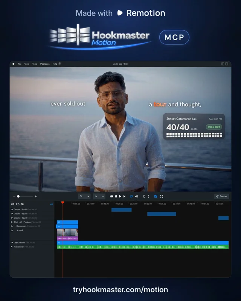Select the A.mp4 video thumbnail clip
The width and height of the screenshot is (241, 301).
tap(67, 233)
